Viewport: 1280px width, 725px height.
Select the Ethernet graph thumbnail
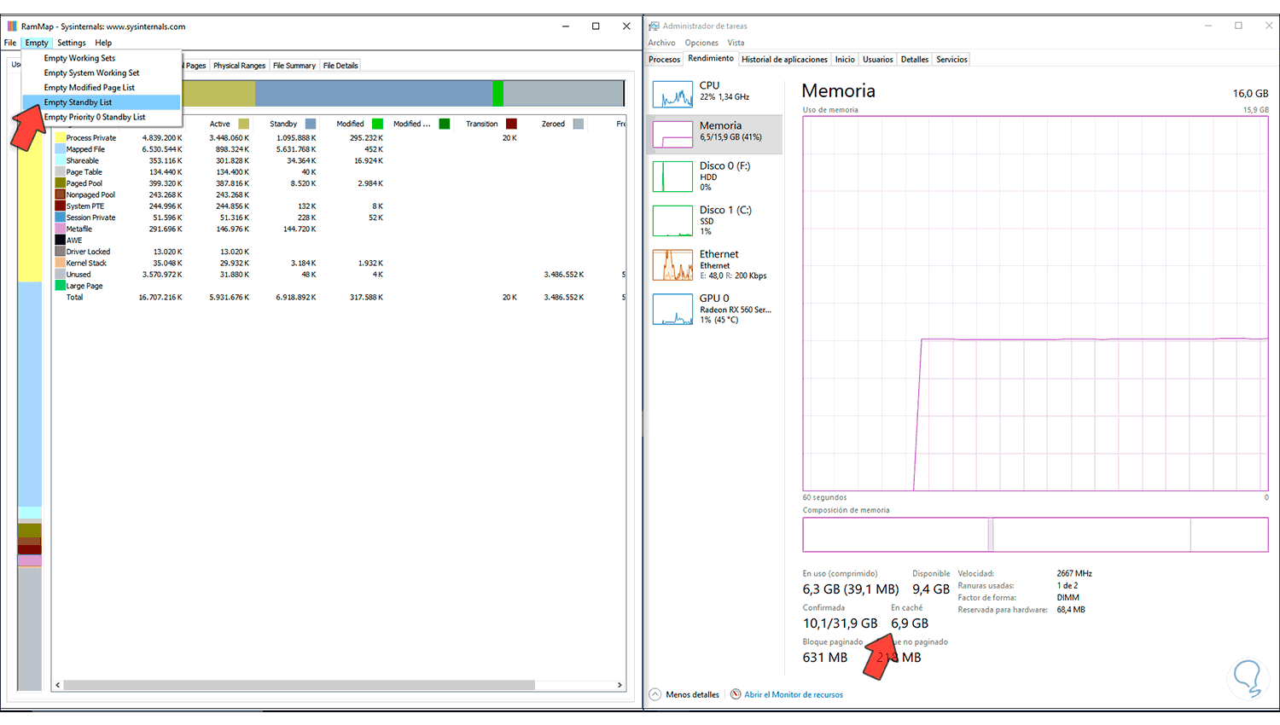click(672, 265)
